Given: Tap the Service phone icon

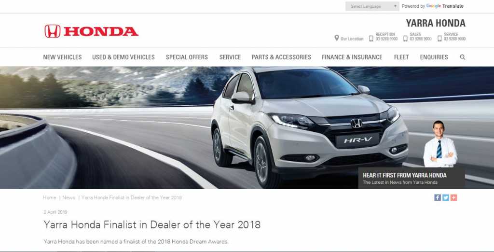Looking at the screenshot, I should pyautogui.click(x=439, y=39).
